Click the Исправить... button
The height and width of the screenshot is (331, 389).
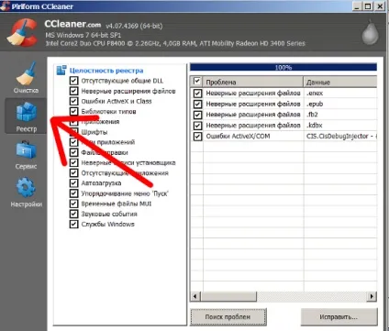tap(339, 317)
